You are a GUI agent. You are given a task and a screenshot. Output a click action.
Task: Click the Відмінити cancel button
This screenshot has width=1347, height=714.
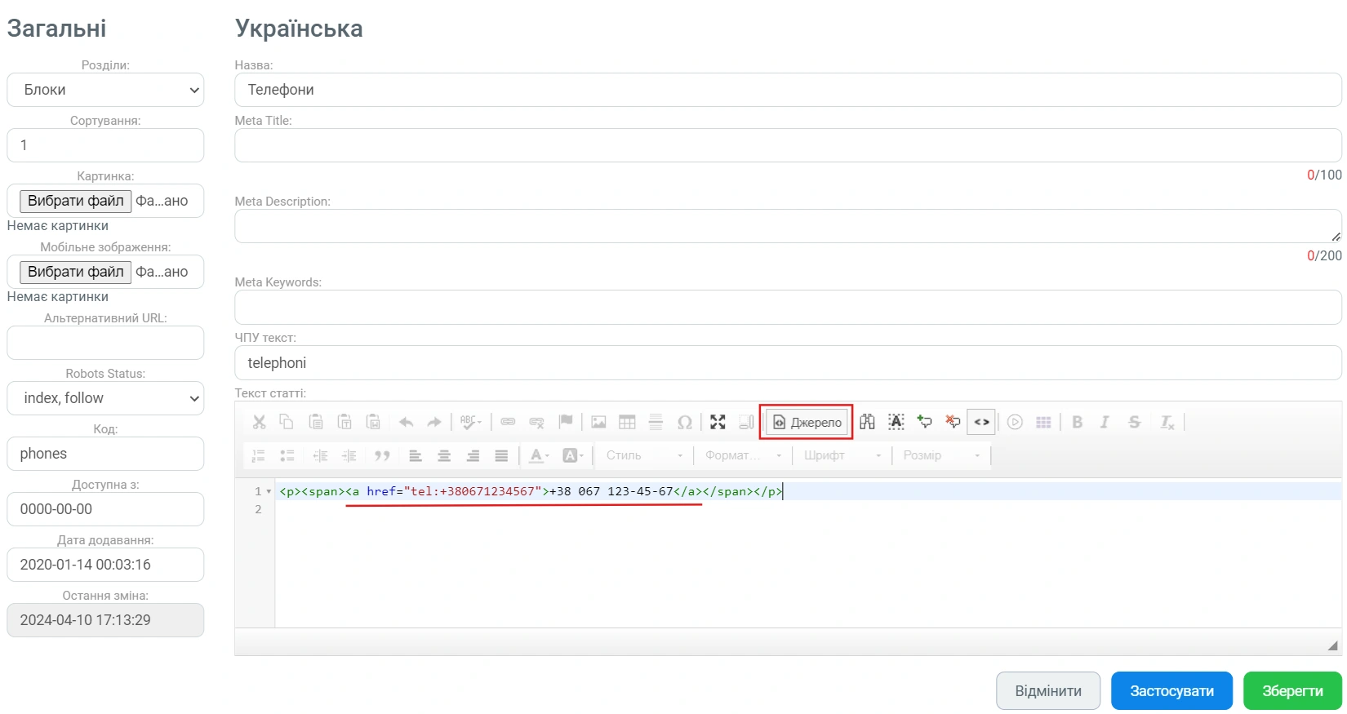[x=1047, y=691]
